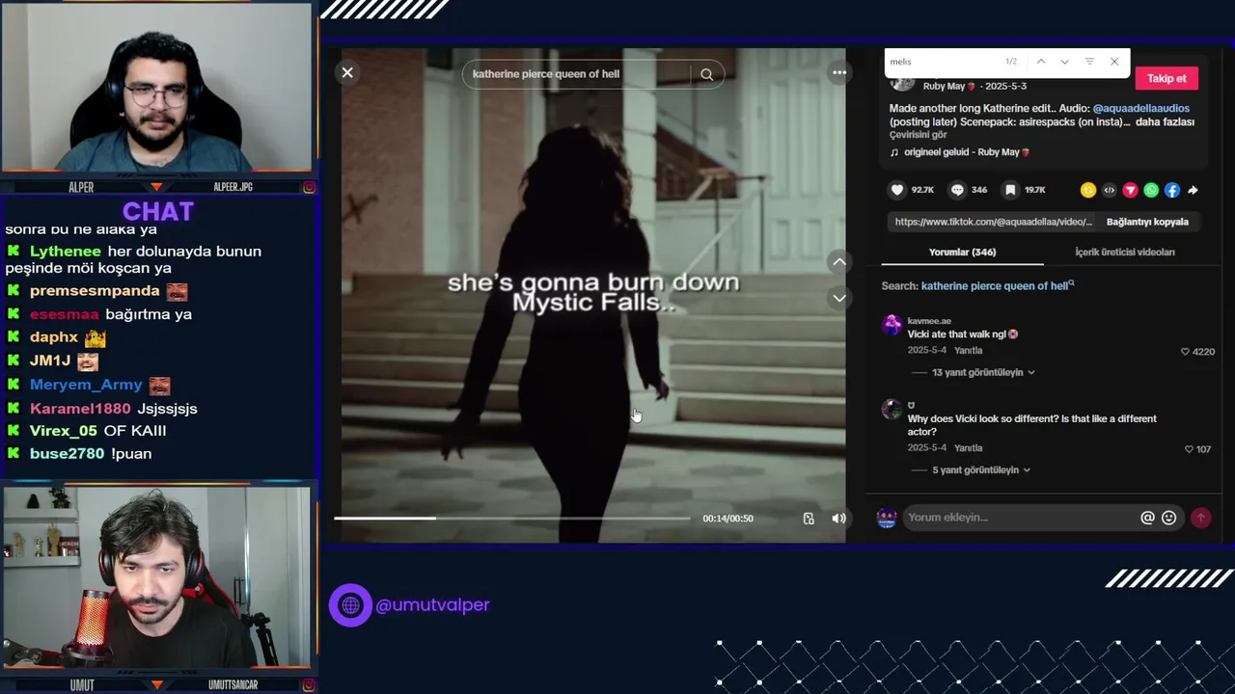Share via the WhatsApp icon

click(1151, 190)
